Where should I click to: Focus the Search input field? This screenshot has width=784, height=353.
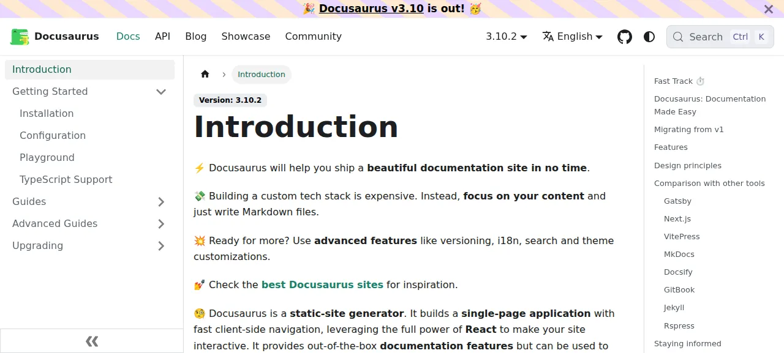point(720,37)
